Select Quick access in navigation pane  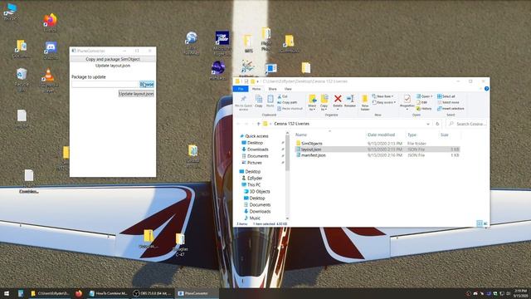coord(256,136)
